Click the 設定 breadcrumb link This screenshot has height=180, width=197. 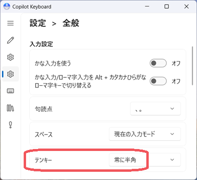click(38, 23)
